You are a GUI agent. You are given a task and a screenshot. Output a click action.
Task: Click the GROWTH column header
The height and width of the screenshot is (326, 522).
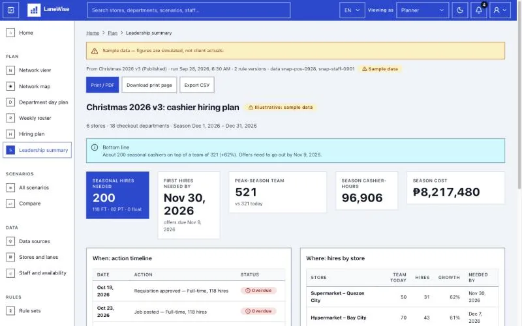449,278
